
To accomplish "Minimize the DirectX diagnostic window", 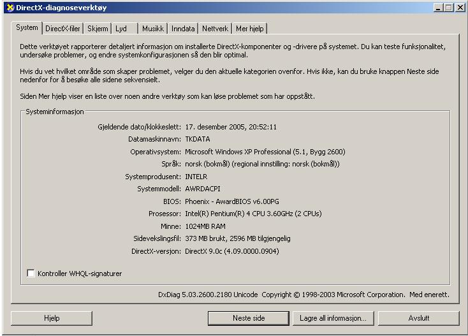I will pos(438,8).
